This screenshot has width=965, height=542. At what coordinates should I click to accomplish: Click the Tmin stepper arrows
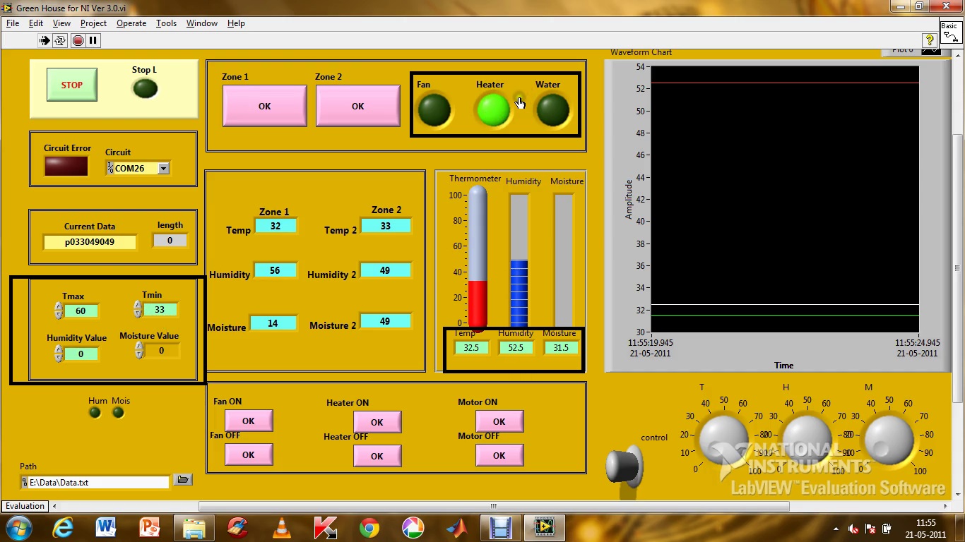pos(138,310)
